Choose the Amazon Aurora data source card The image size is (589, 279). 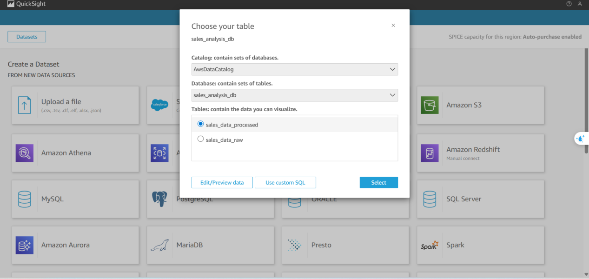(x=75, y=245)
